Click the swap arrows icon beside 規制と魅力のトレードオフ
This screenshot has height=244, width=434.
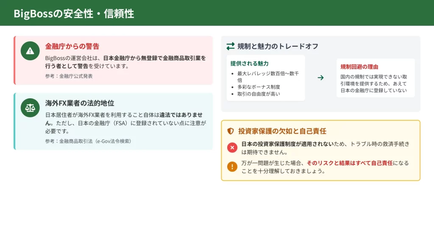230,46
